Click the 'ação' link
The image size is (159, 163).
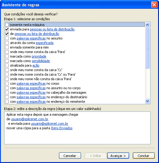[36, 65]
